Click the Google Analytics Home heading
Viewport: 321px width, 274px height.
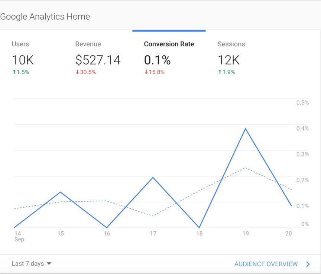pos(45,17)
